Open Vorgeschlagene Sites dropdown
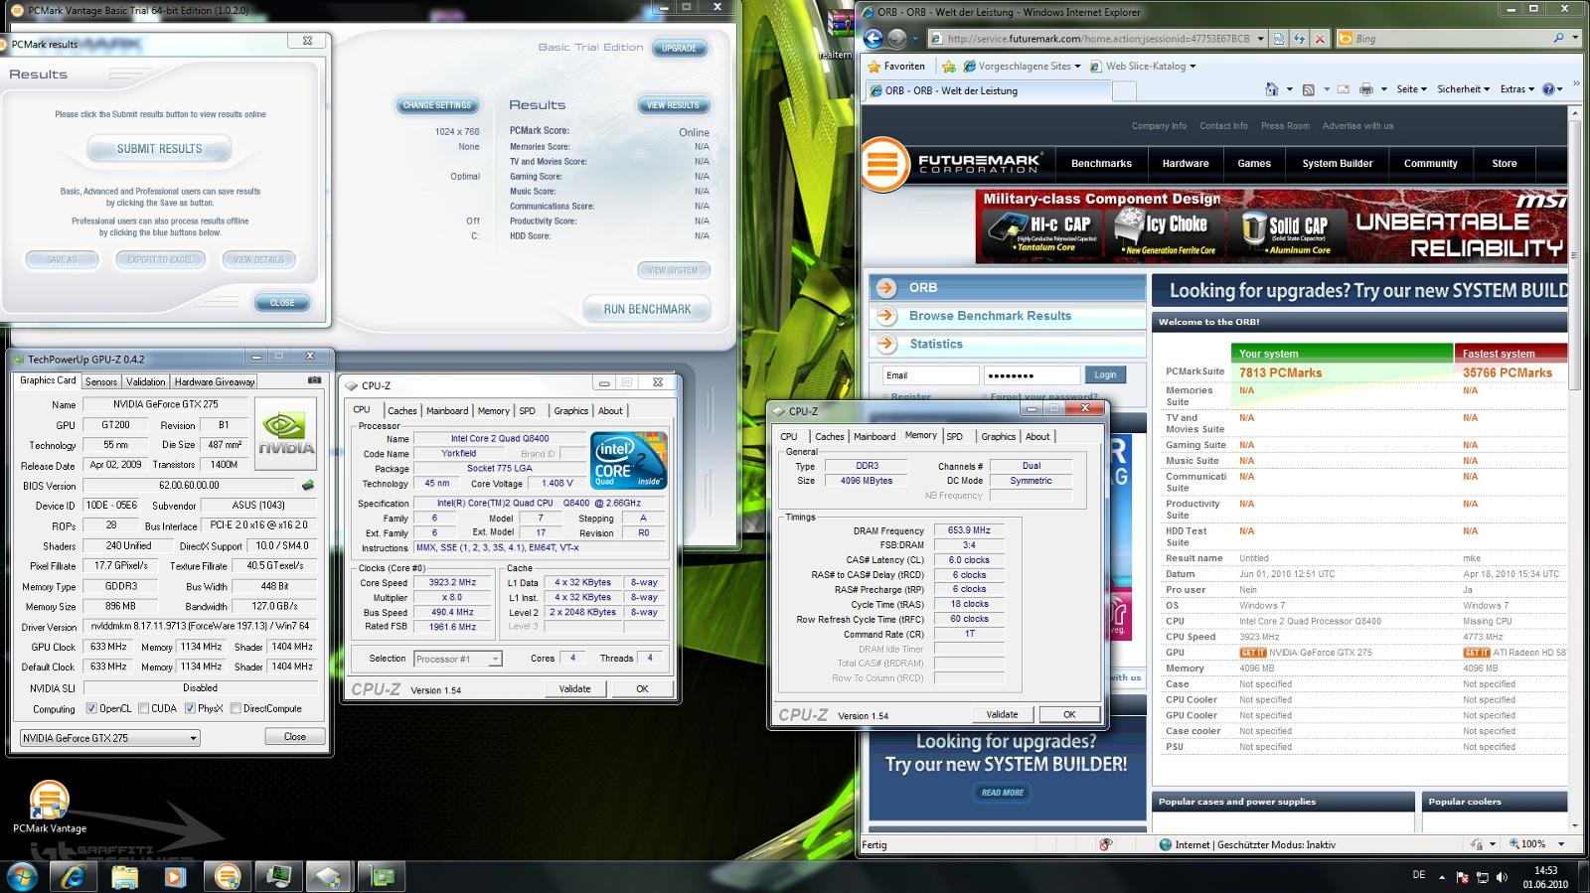Screen dimensions: 1590x893 1078,67
